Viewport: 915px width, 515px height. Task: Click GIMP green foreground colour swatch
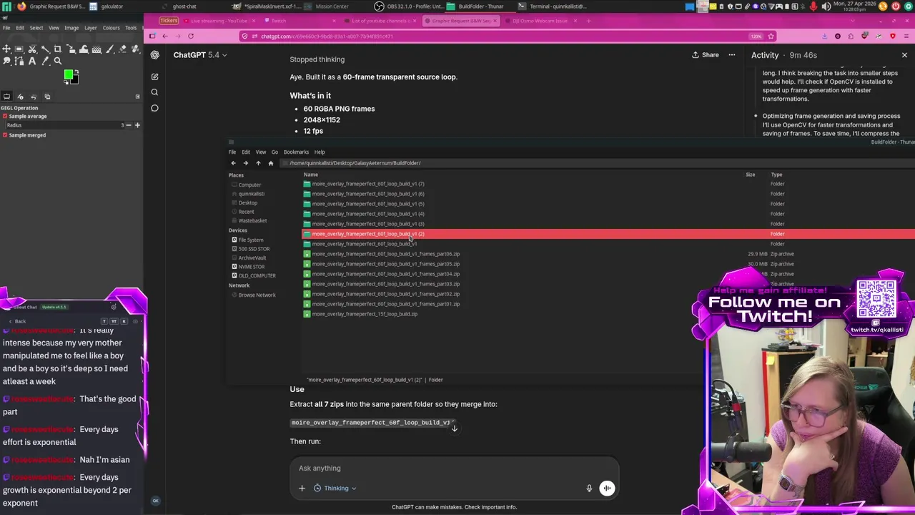coord(68,74)
